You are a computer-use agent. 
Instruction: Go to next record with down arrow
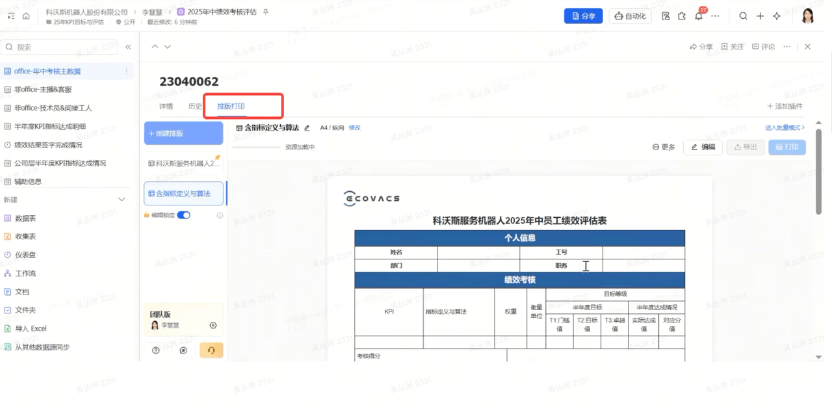click(168, 47)
